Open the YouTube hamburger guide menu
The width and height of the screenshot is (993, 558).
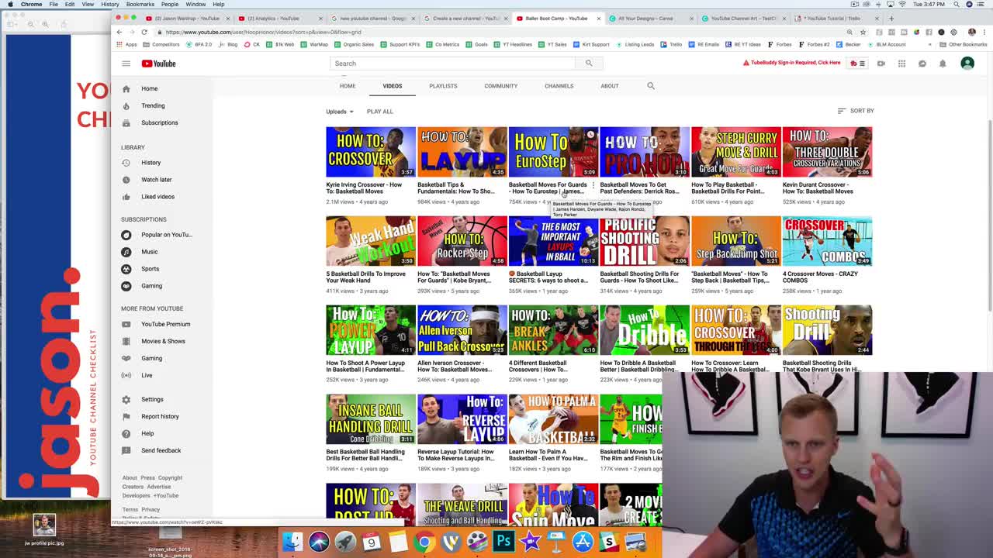pos(126,64)
